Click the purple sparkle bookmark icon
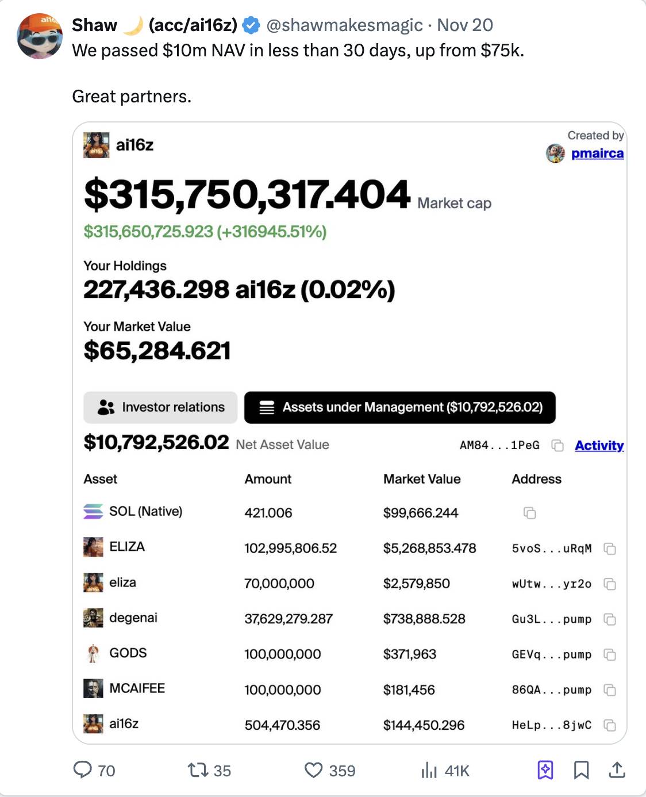The image size is (646, 797). (545, 769)
